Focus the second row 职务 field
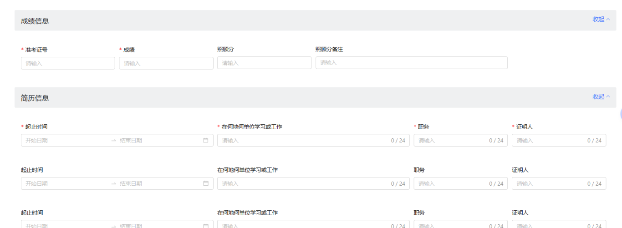Screen dimensions: 622x228 451,183
